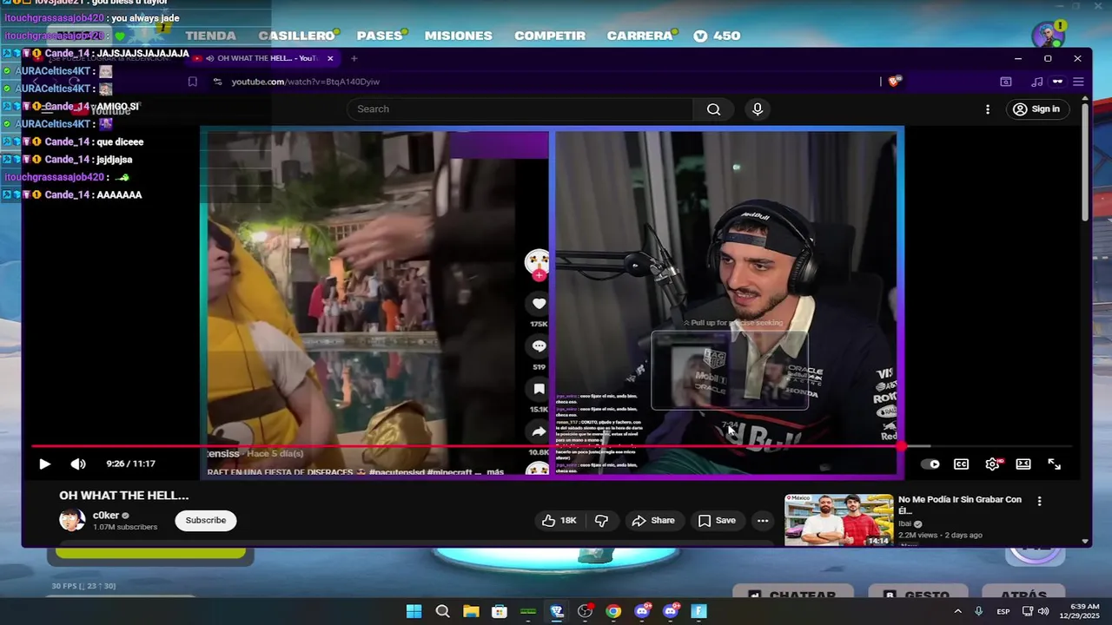Open recommended video thumbnail by Ibai
1112x625 pixels.
click(838, 520)
